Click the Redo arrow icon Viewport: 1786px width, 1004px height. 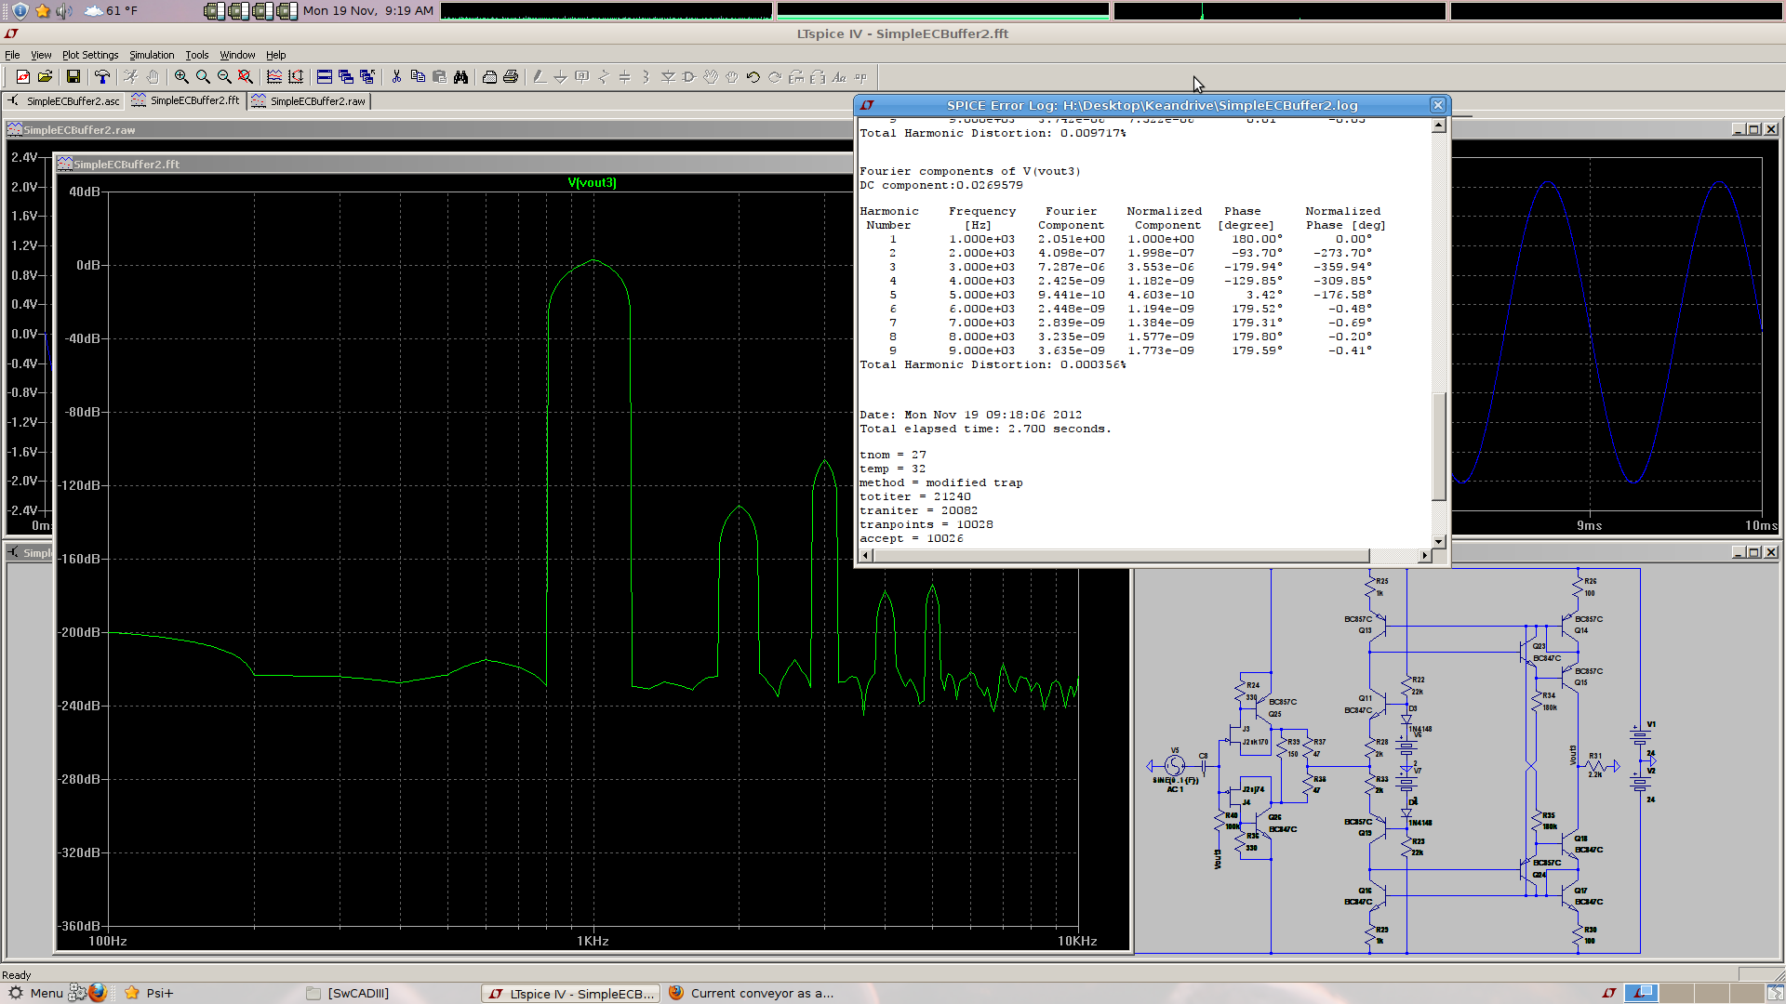pos(775,77)
